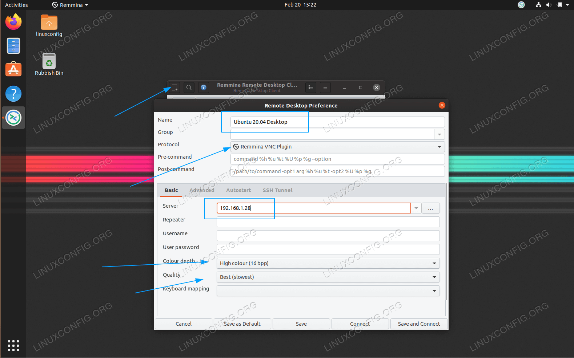Close the Remote Desktop Preference dialog
Screen dimensions: 574x358
(442, 105)
